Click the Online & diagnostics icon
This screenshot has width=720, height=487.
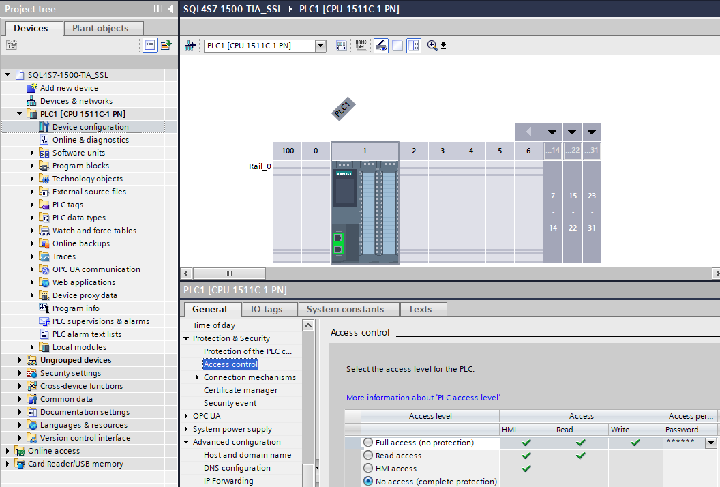[x=44, y=140]
